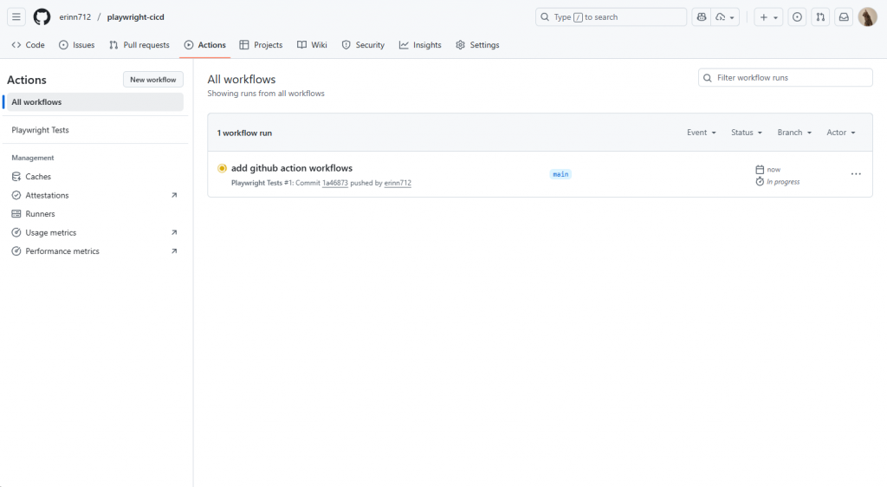Open your issues icon in header
The height and width of the screenshot is (487, 887).
[x=797, y=17]
